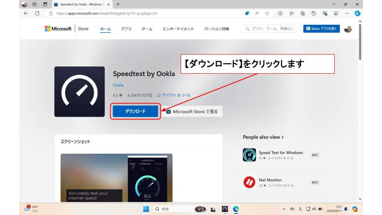Select the アプリ navigation tab
The width and height of the screenshot is (382, 215).
126,29
